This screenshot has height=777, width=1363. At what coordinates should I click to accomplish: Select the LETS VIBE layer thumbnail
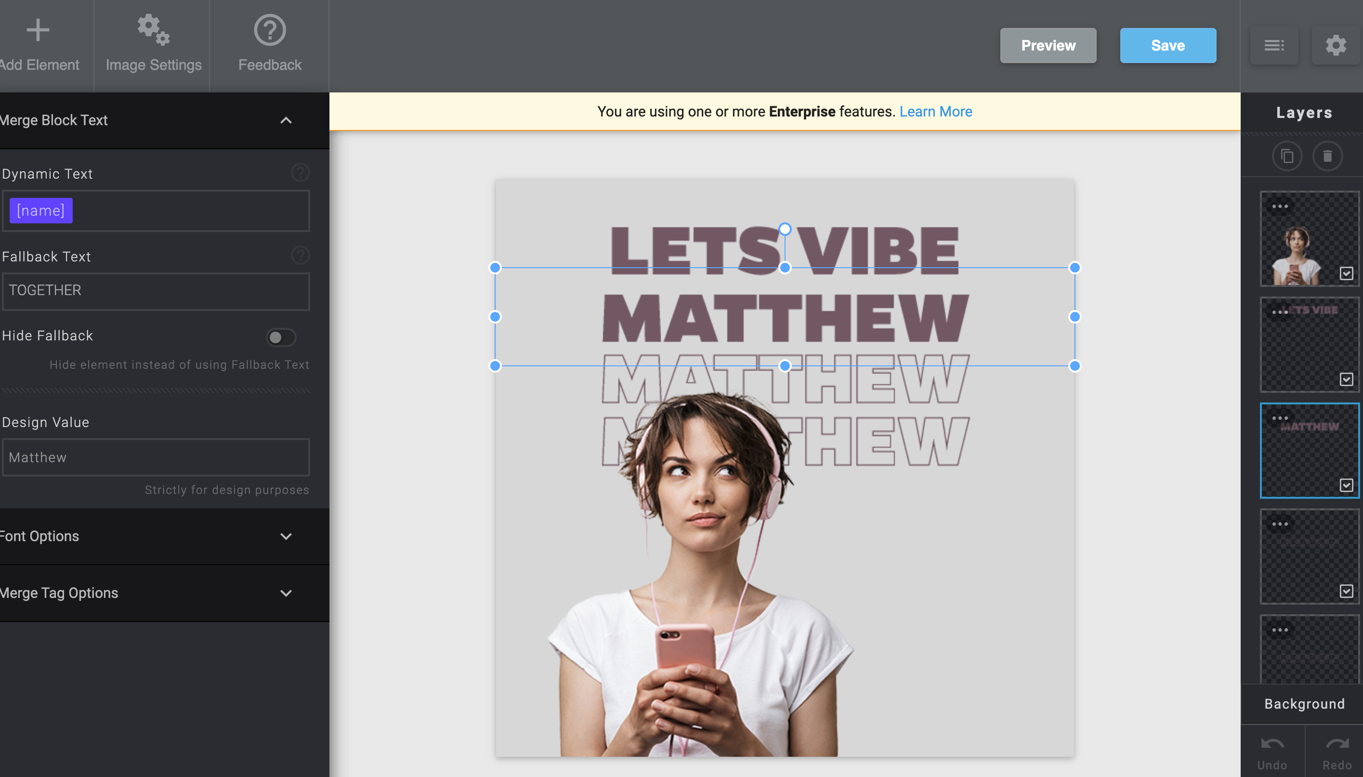pyautogui.click(x=1309, y=344)
